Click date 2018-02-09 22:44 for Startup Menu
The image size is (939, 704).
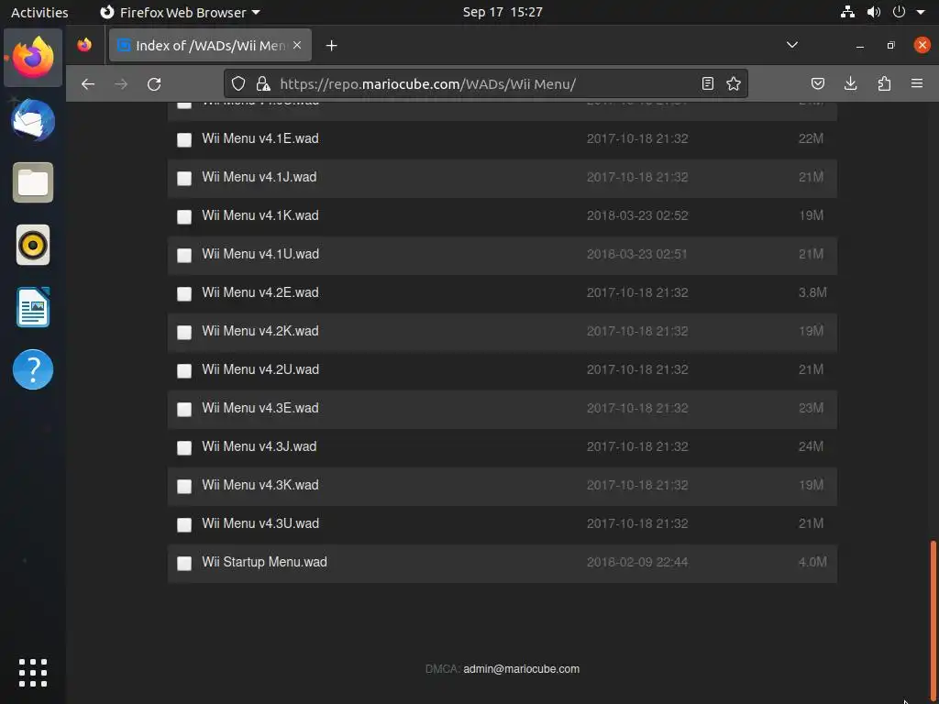637,562
